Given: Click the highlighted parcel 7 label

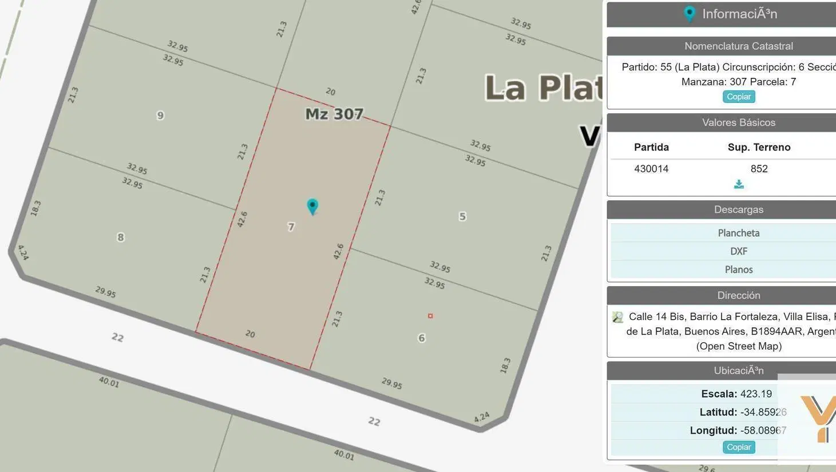Looking at the screenshot, I should [291, 227].
